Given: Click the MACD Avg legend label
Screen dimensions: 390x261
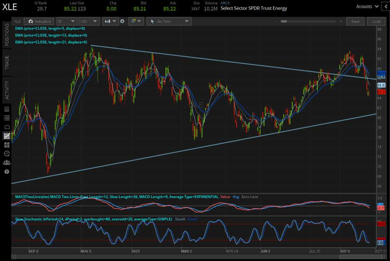Looking at the screenshot, I should [x=236, y=197].
